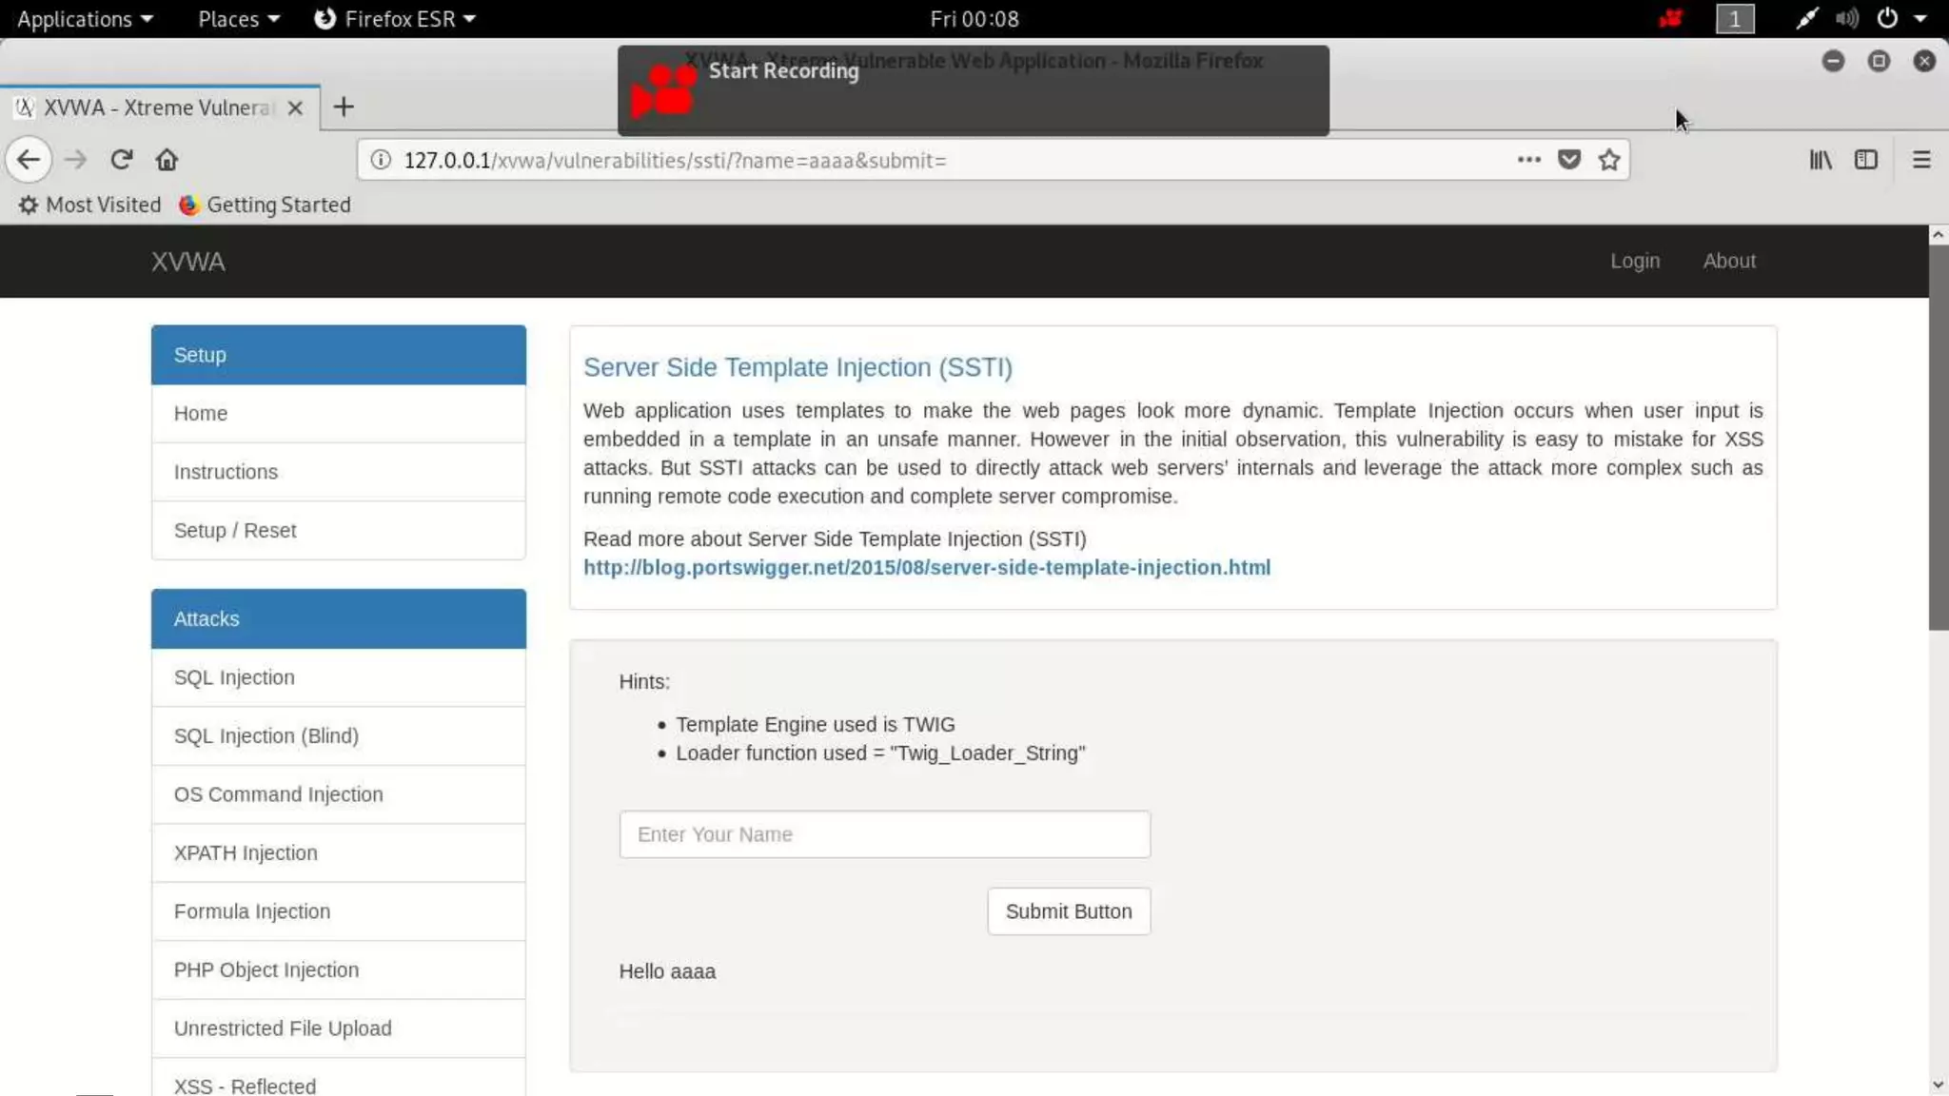Click the browser back arrow button
Screen dimensions: 1949x1096
point(29,160)
